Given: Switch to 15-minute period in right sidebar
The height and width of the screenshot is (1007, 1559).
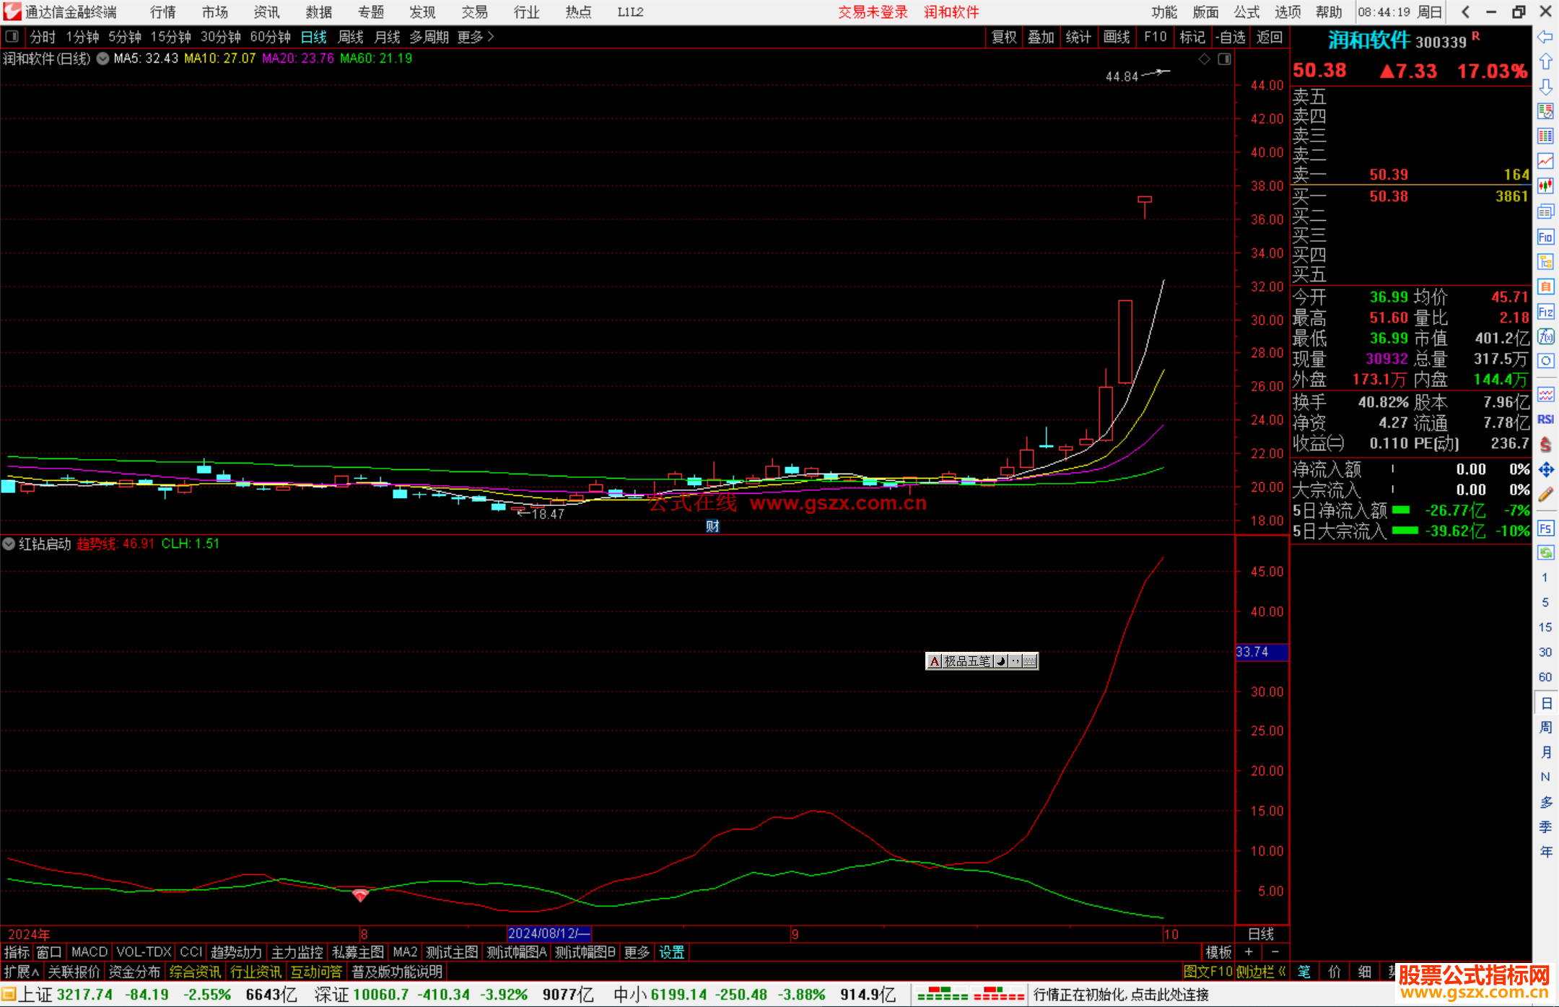Looking at the screenshot, I should (x=1545, y=627).
